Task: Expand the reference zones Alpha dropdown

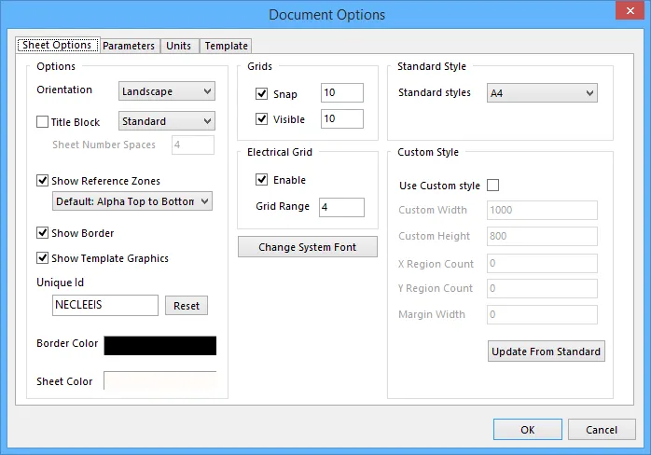Action: coord(132,201)
